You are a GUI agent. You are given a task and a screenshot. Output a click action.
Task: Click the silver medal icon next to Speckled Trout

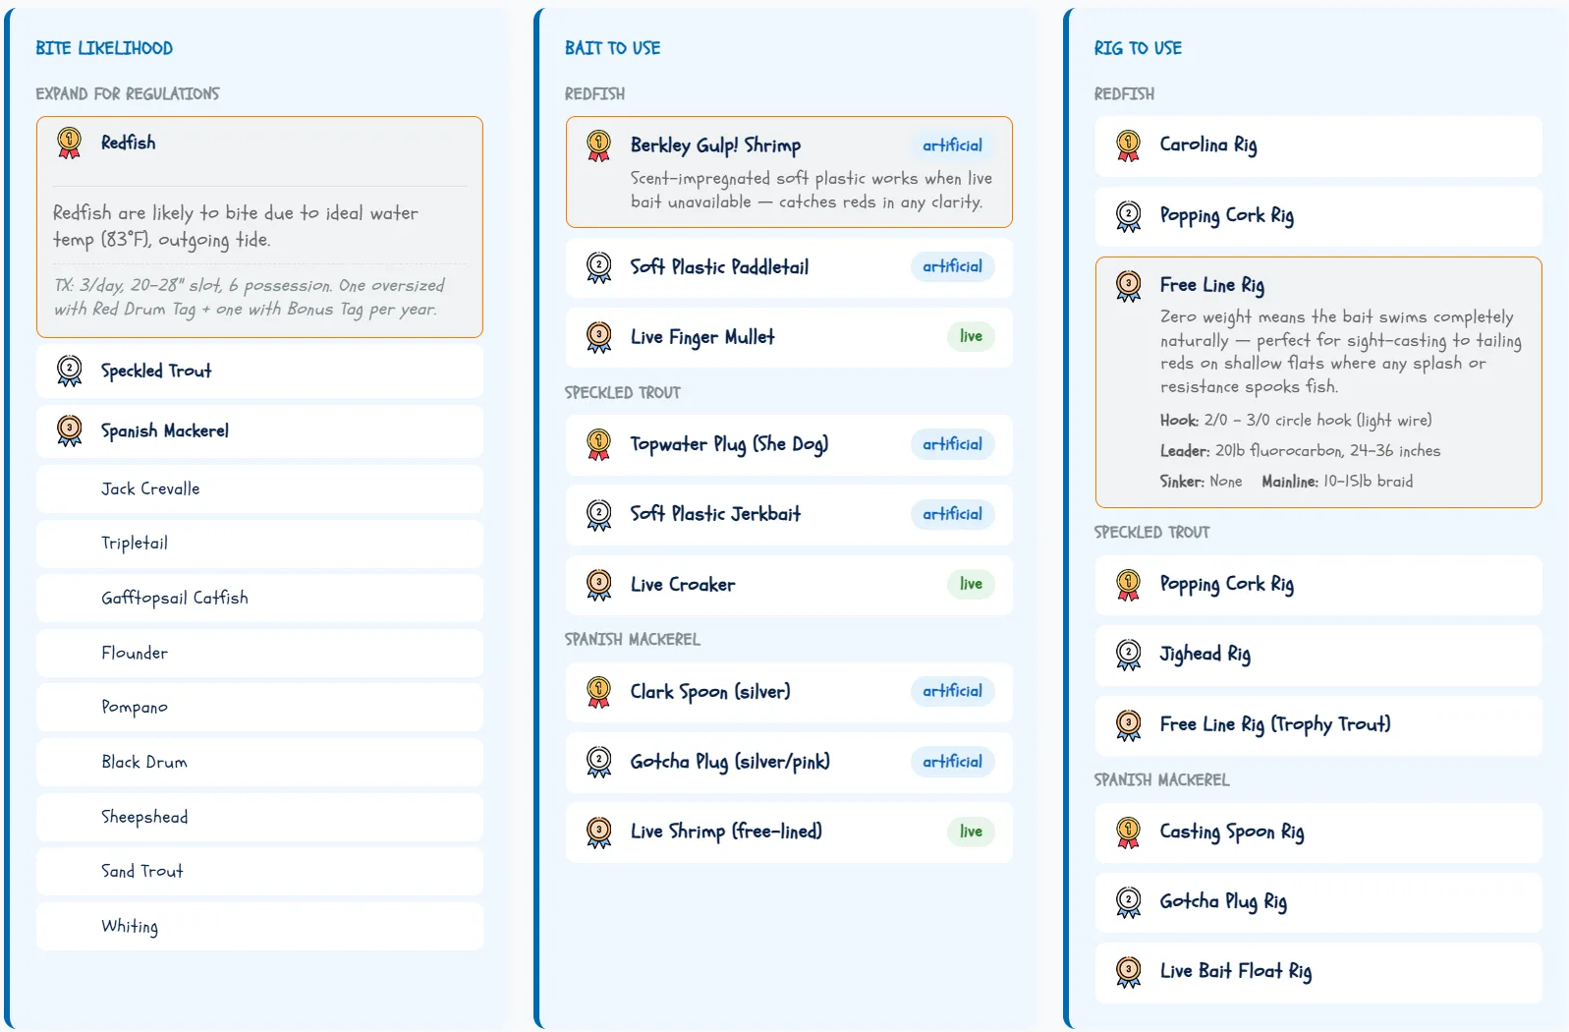click(x=69, y=371)
